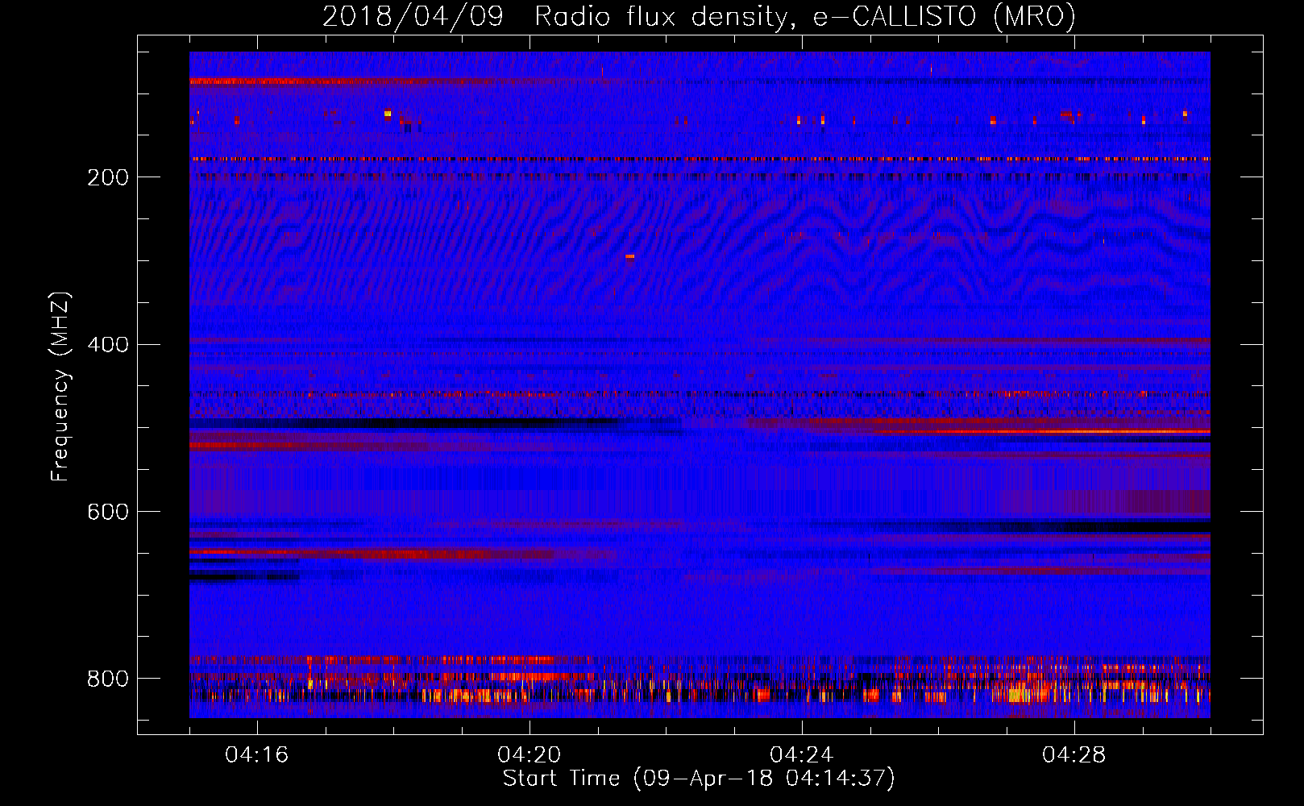Click the 600 frequency tick label

click(x=108, y=513)
